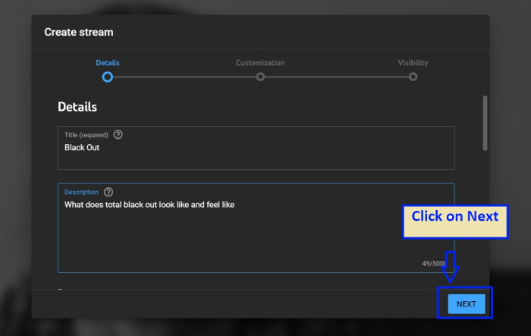Screen dimensions: 531x336
Task: Click the Details section heading
Action: click(77, 107)
